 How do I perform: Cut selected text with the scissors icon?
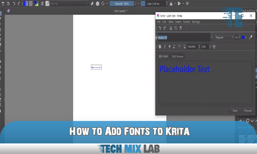pos(171,28)
